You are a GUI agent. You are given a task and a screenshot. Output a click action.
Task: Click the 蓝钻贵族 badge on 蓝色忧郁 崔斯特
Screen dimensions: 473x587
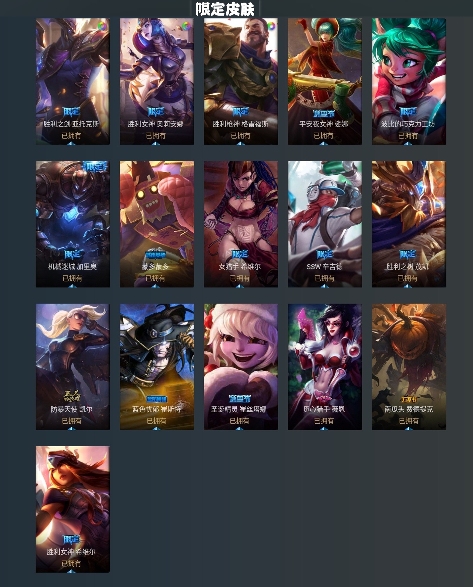157,399
